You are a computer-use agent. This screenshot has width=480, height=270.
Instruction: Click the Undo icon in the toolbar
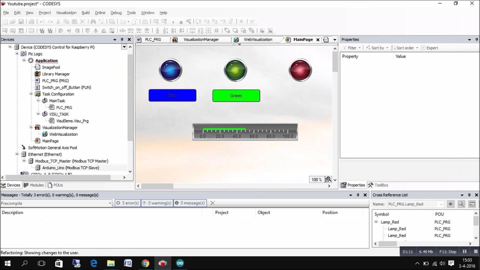[41, 22]
